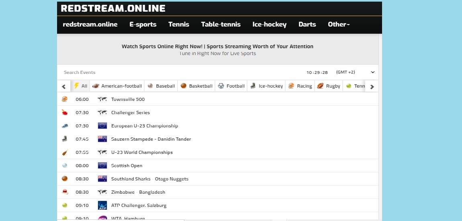Screen dimensions: 462x221
Task: Slide sport filters left with arrow
Action: coord(63,87)
